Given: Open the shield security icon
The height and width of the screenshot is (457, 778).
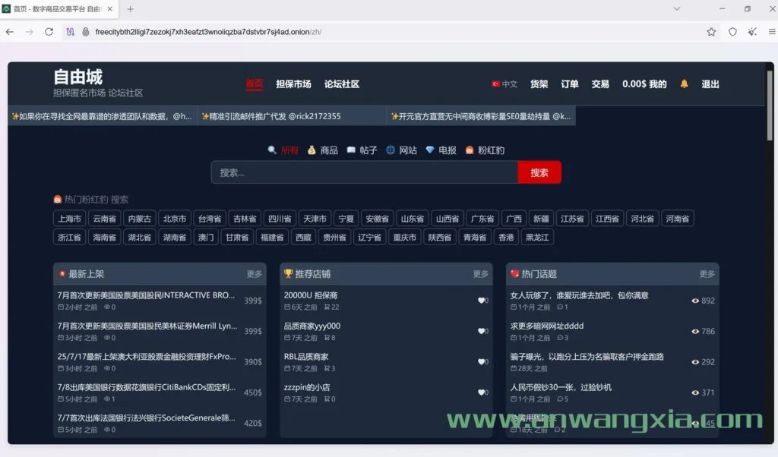Looking at the screenshot, I should [732, 32].
